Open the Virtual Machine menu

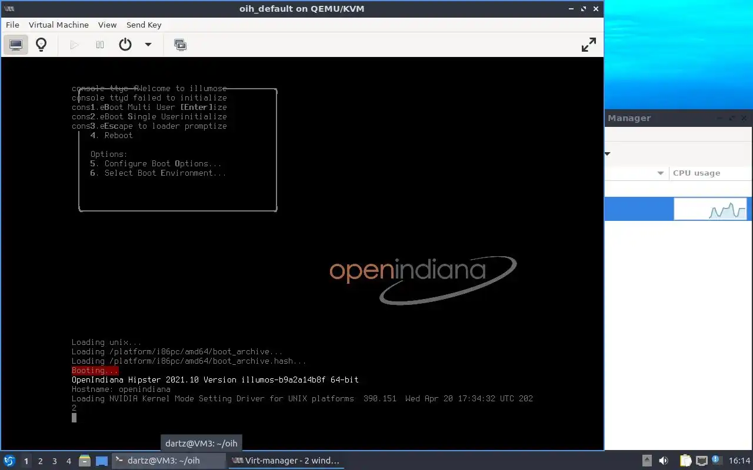pos(59,25)
